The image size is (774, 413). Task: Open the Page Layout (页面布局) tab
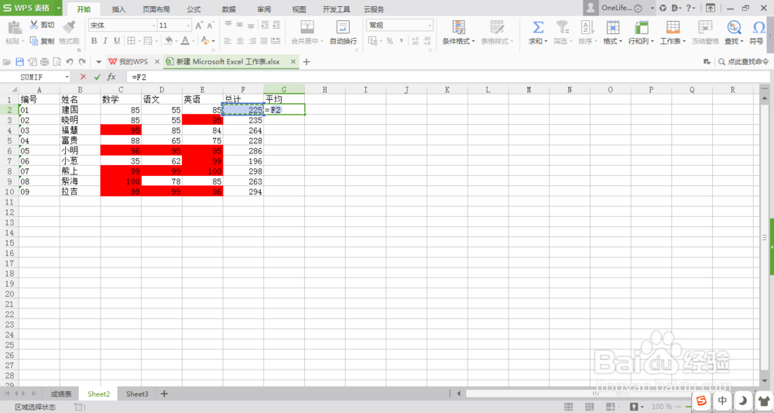pyautogui.click(x=156, y=9)
